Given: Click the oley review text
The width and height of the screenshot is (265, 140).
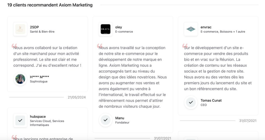Looking at the screenshot, I should [x=133, y=77].
